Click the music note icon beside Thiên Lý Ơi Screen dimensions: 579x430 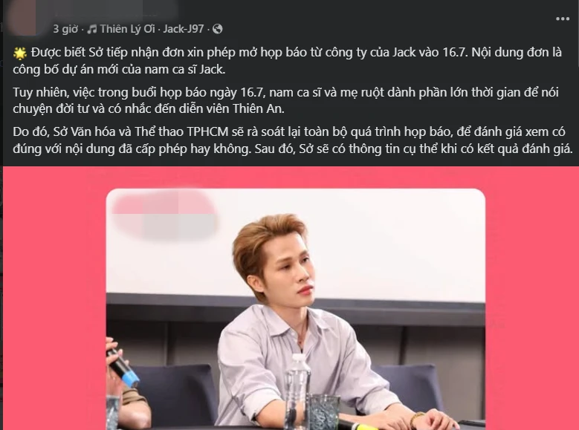91,29
